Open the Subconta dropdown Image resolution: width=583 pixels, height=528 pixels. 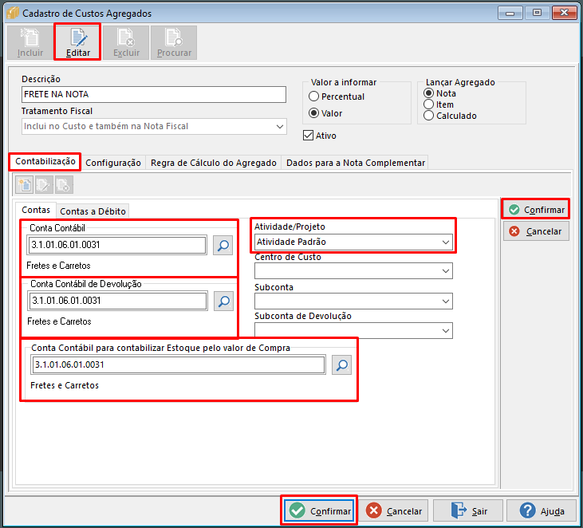click(353, 301)
